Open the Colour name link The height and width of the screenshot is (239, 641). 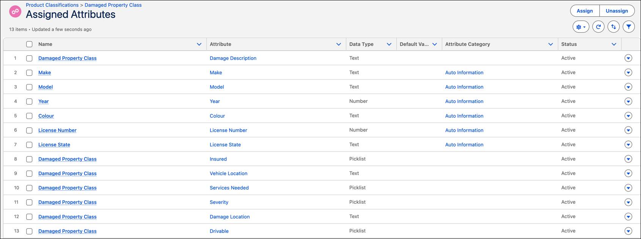46,116
